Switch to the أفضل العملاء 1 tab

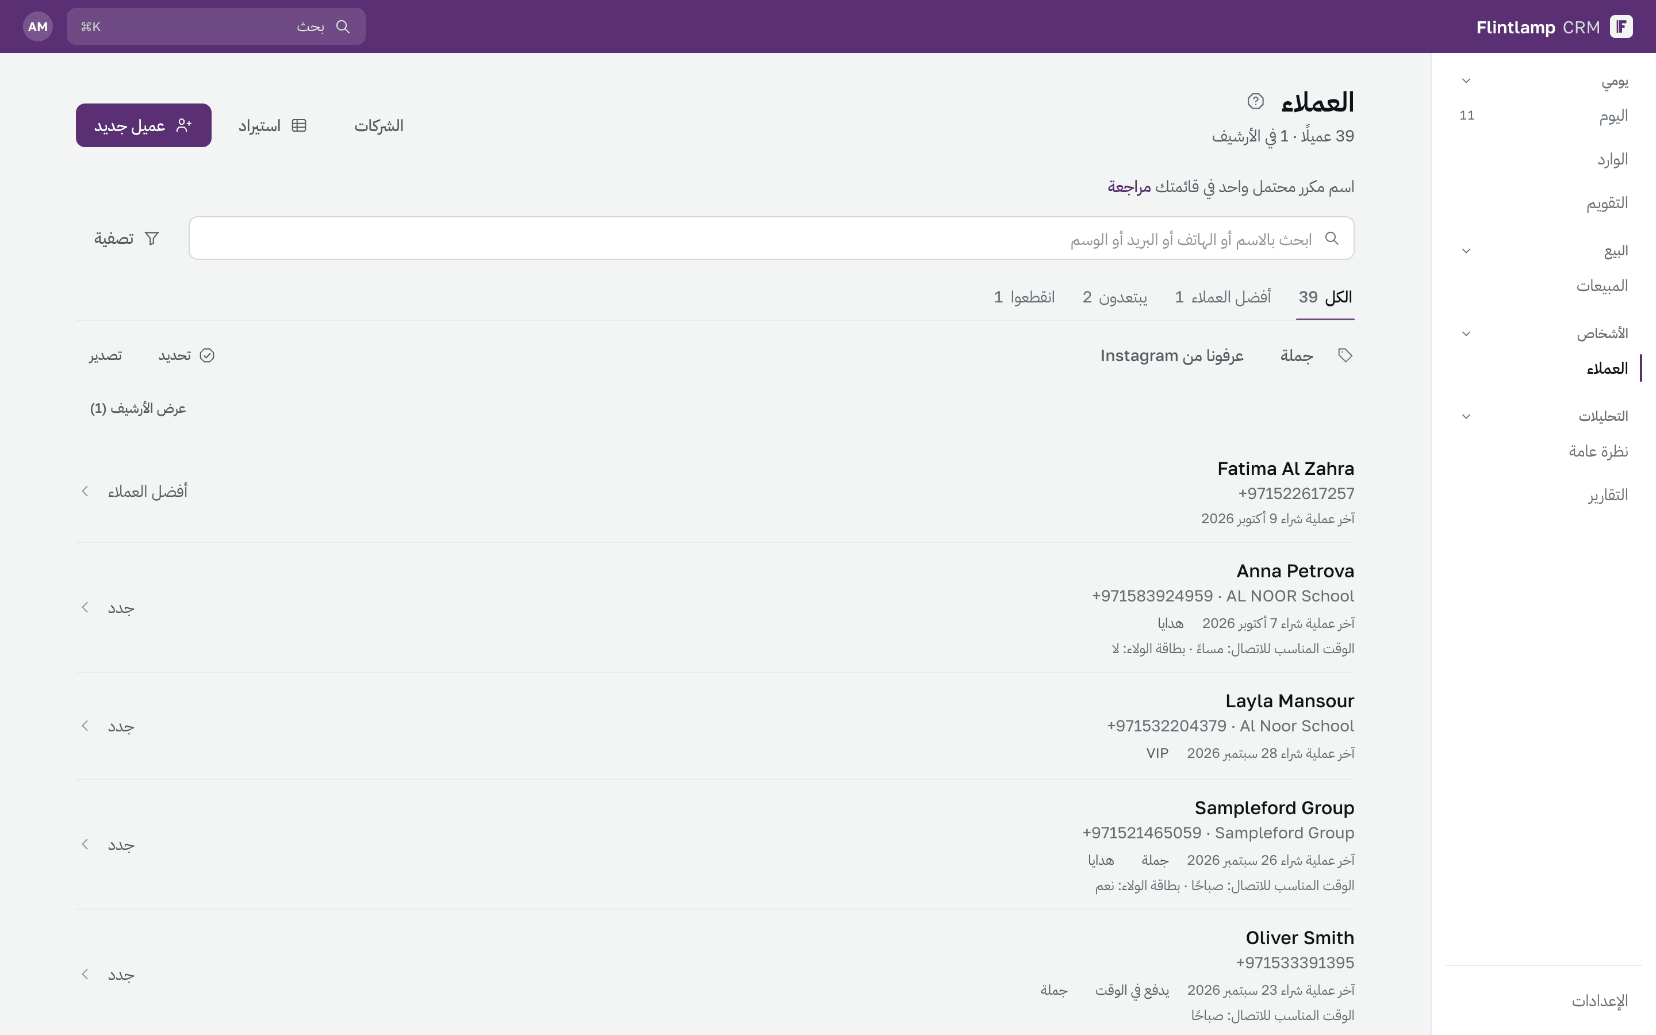(x=1223, y=297)
